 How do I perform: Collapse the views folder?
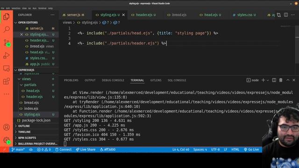[x=36, y=79]
